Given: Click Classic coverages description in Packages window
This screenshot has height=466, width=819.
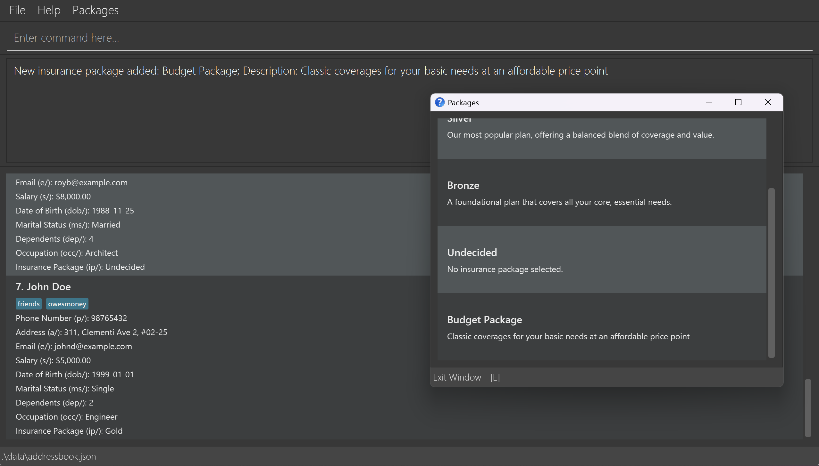Looking at the screenshot, I should [x=568, y=336].
